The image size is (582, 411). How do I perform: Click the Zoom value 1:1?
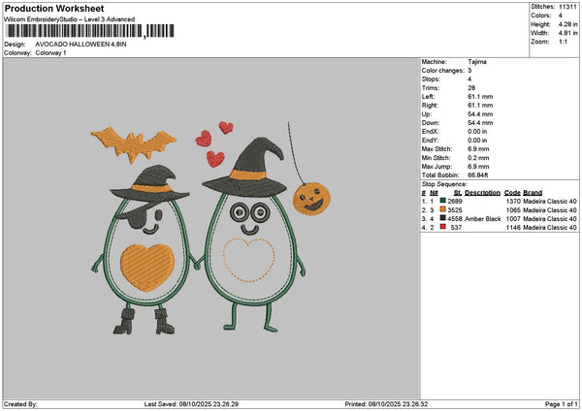563,42
